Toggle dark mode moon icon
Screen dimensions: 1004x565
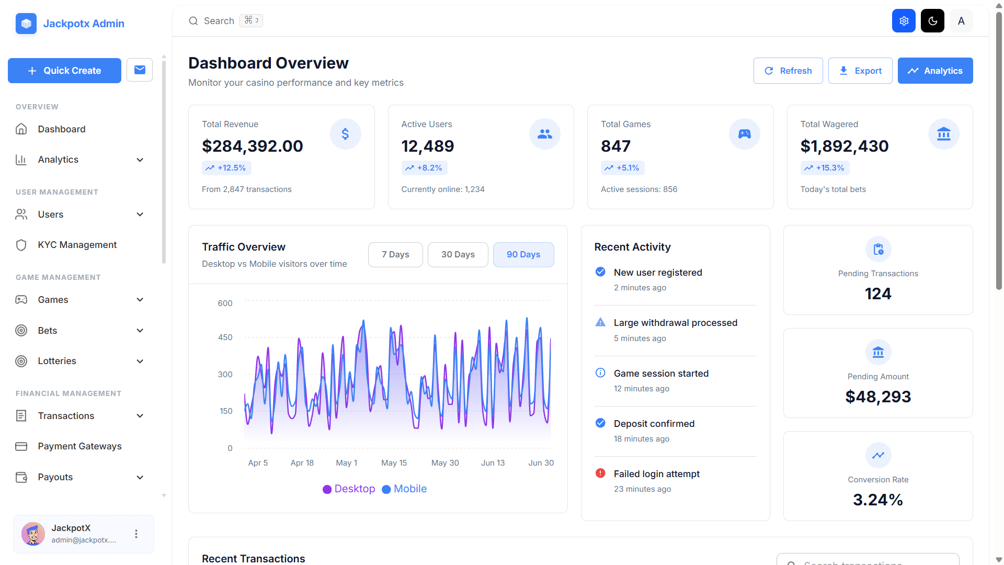pos(932,21)
